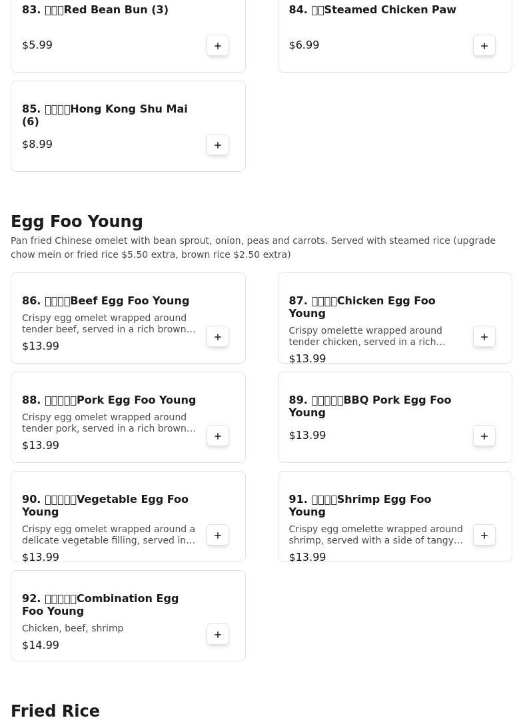
Task: Add Combination Egg Foo Young to cart
Action: pyautogui.click(x=218, y=634)
